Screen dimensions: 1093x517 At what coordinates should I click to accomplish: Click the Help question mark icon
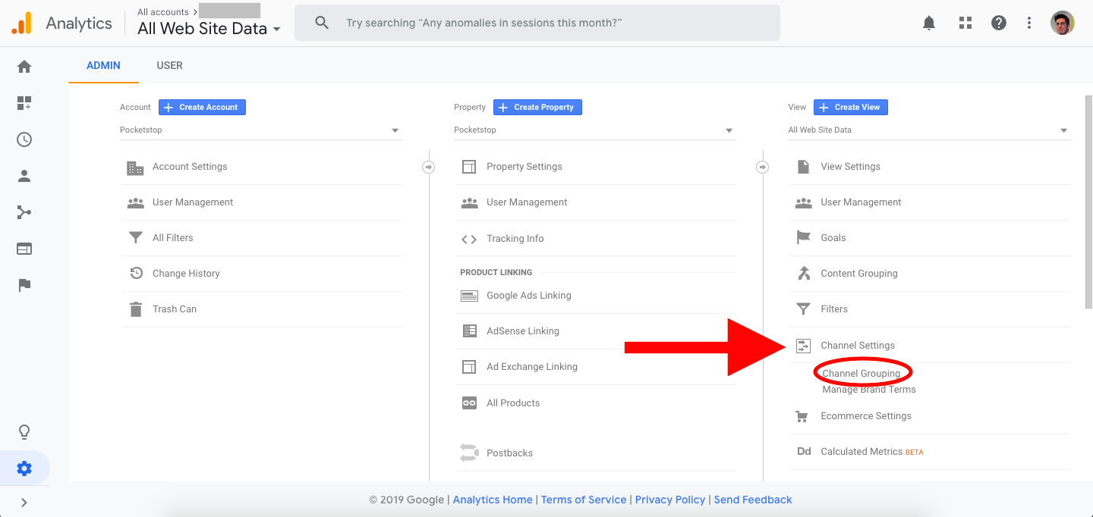click(x=998, y=23)
